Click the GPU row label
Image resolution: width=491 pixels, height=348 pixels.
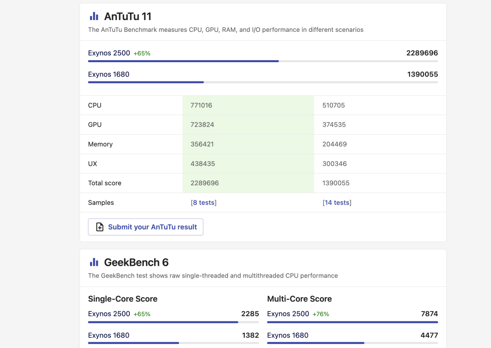point(95,125)
